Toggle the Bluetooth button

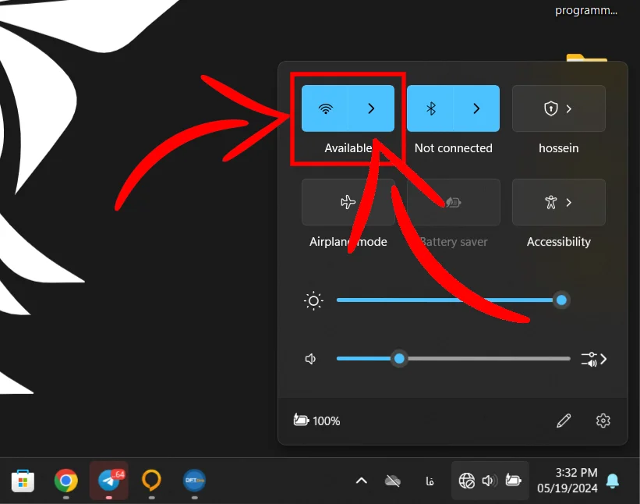[x=430, y=108]
